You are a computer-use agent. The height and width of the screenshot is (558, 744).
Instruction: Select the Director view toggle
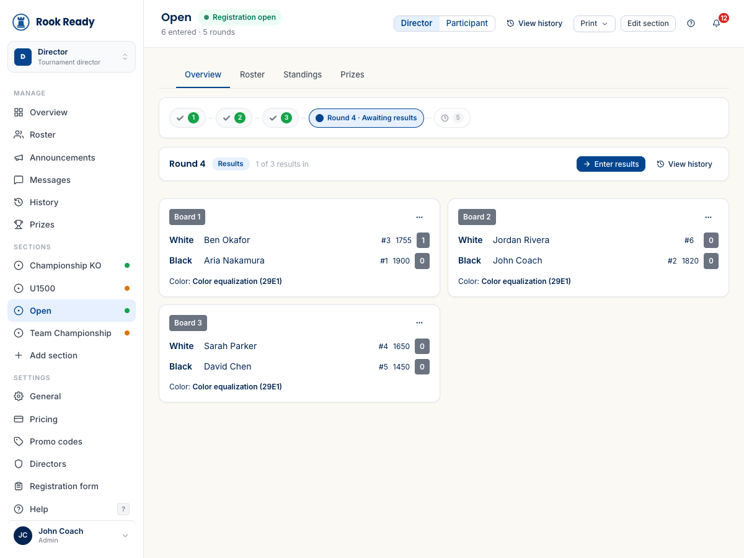(x=417, y=23)
